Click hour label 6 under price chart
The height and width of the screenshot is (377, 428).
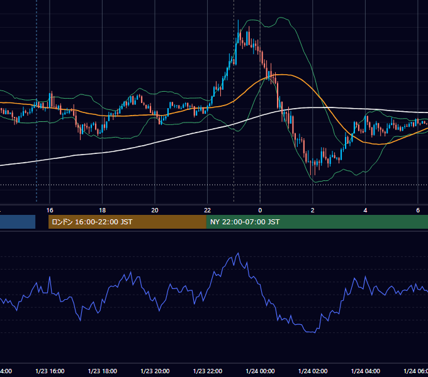(418, 210)
